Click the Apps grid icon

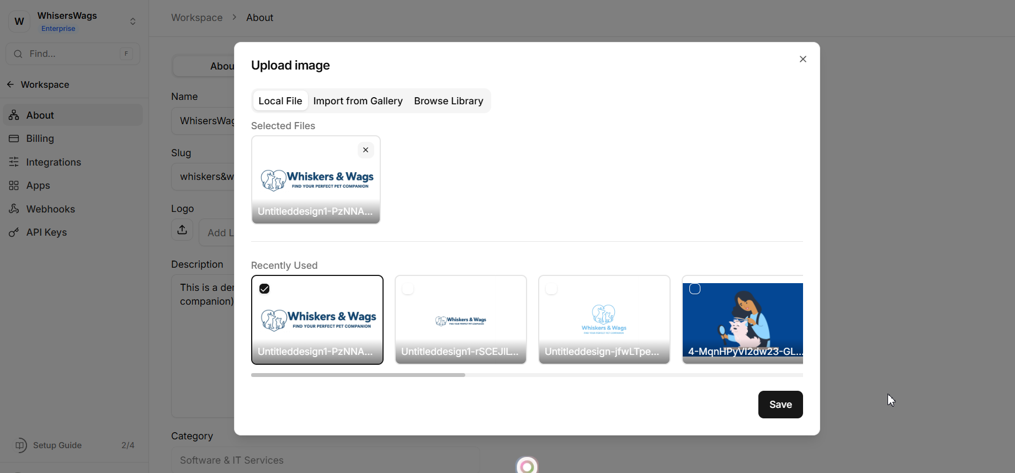(14, 185)
